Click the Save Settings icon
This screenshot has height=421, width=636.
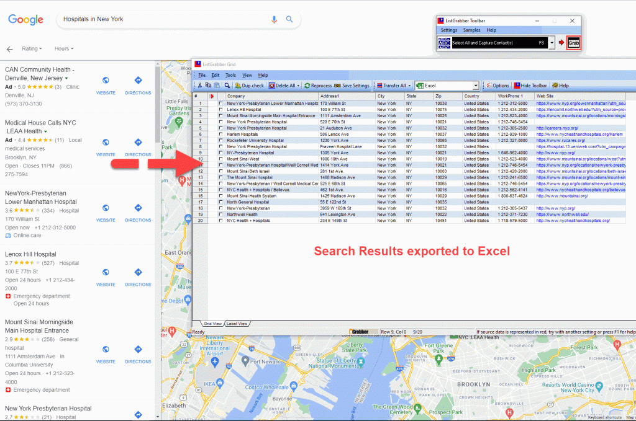click(336, 86)
